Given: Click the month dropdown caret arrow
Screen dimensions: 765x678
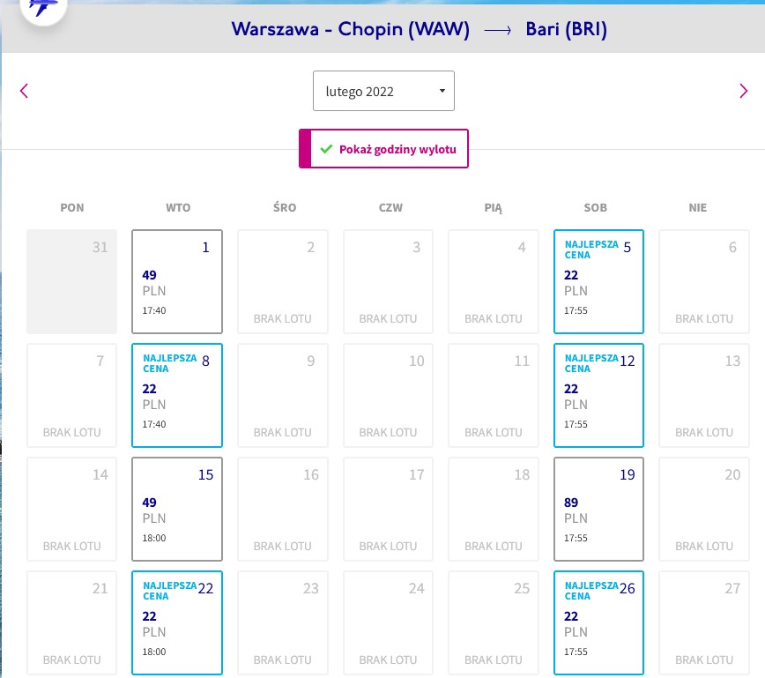Looking at the screenshot, I should [x=442, y=91].
